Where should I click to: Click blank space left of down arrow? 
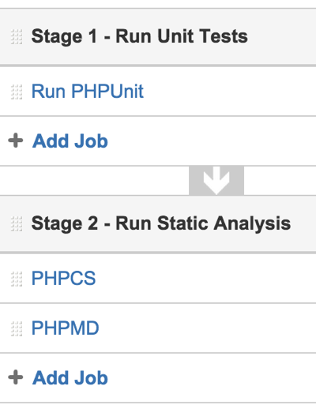click(94, 181)
